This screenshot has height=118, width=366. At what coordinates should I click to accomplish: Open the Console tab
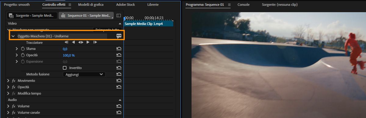click(x=243, y=5)
